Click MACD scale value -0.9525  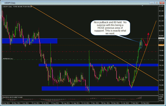click(x=161, y=101)
